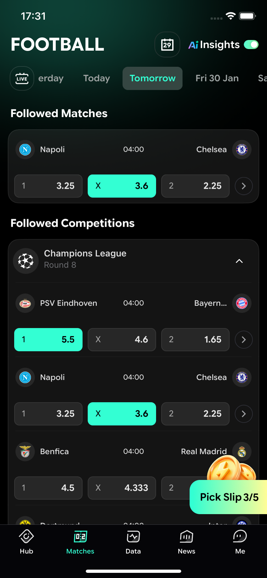Deselect the draw 3.6 odds in Followed Matches
The image size is (267, 578).
(122, 186)
